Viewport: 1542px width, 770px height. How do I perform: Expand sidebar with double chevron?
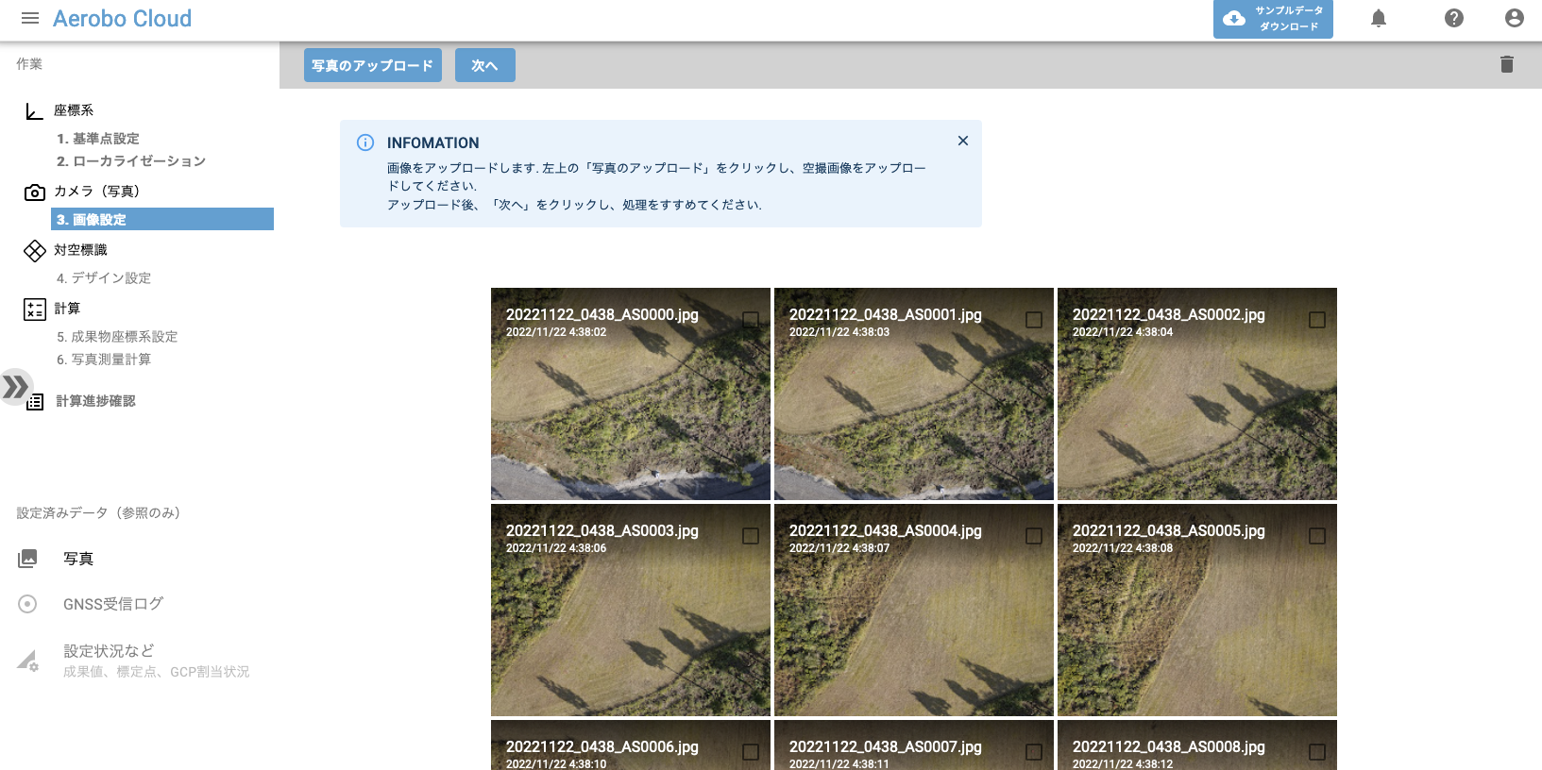coord(15,386)
